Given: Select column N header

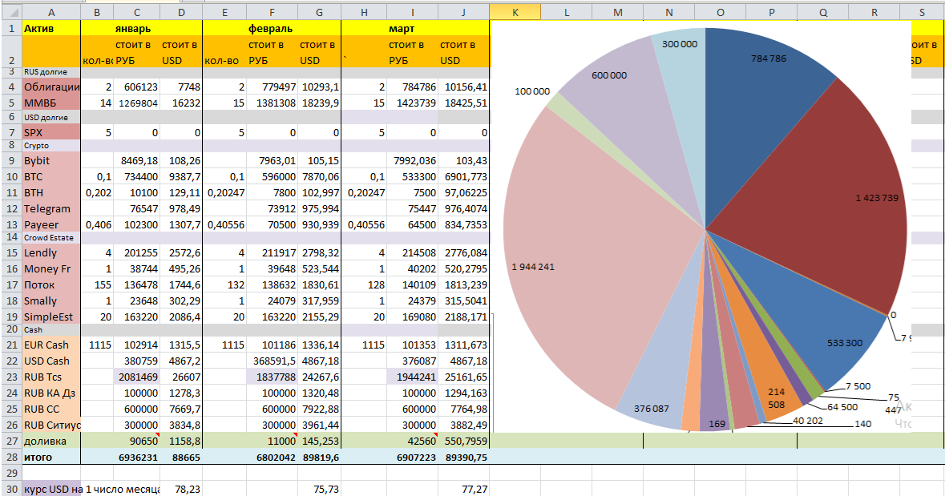Looking at the screenshot, I should pyautogui.click(x=669, y=12).
